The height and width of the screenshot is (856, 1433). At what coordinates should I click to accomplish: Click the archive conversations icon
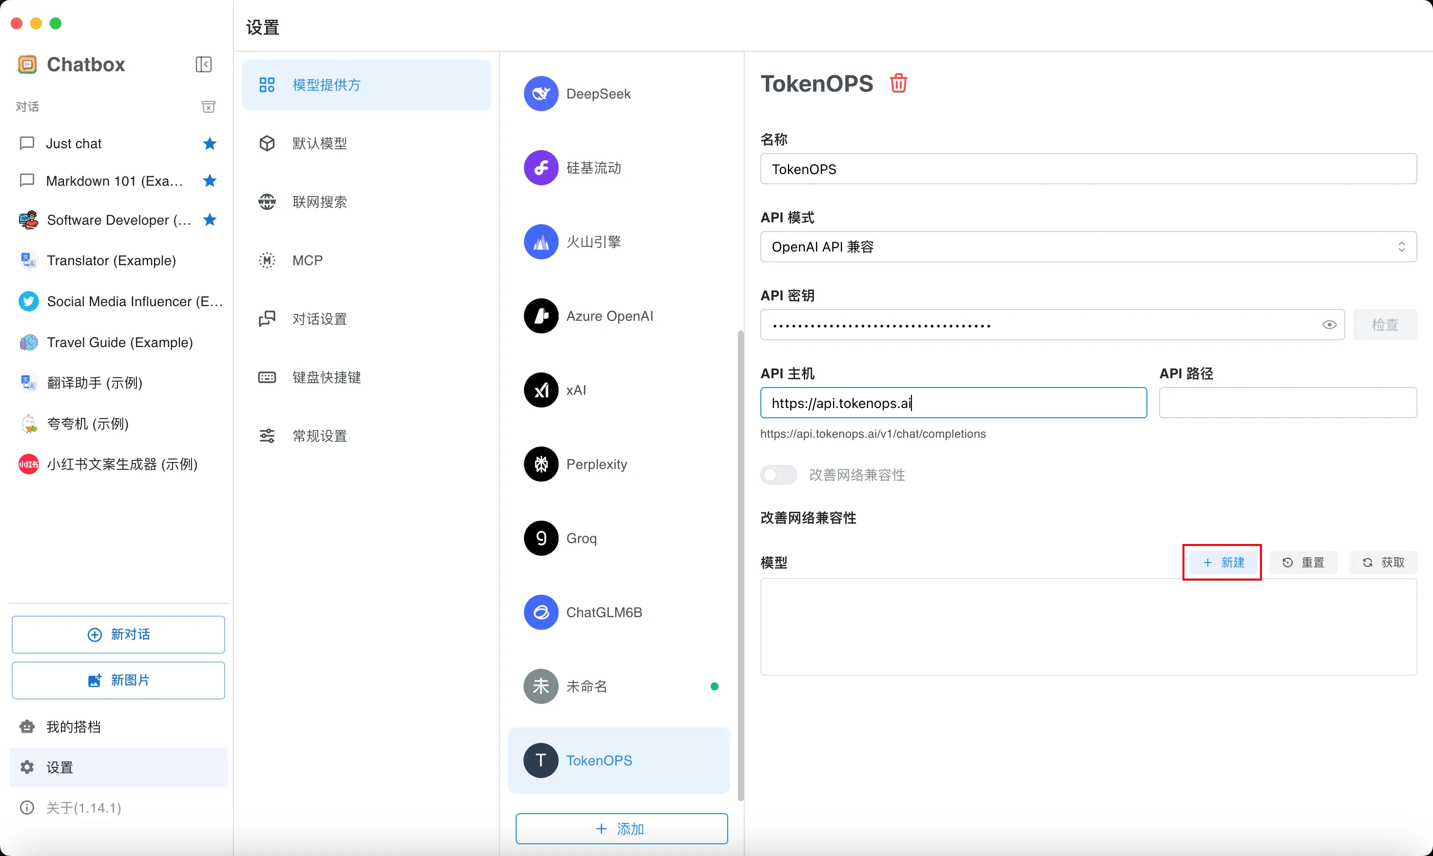(208, 107)
